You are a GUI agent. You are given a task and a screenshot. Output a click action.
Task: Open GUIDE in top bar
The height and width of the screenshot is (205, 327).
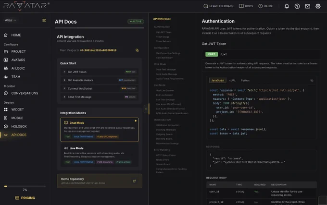coord(265,6)
